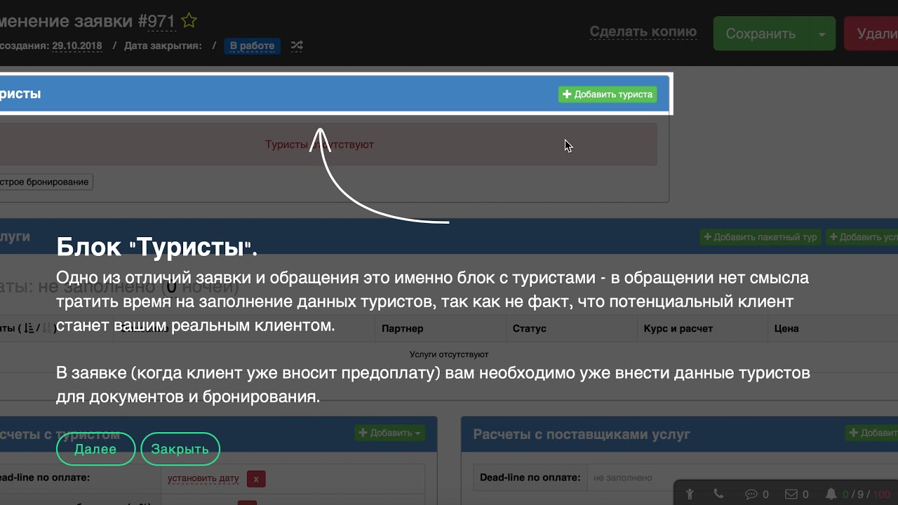Click 'Сделать копию' link

(x=643, y=32)
